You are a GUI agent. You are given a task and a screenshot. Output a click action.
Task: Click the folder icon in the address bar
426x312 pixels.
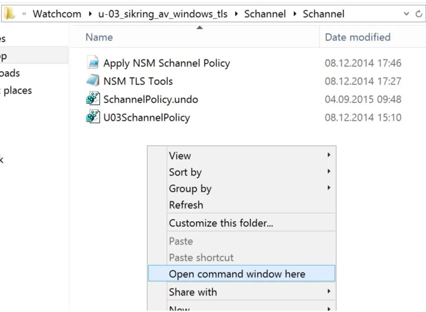[x=10, y=14]
